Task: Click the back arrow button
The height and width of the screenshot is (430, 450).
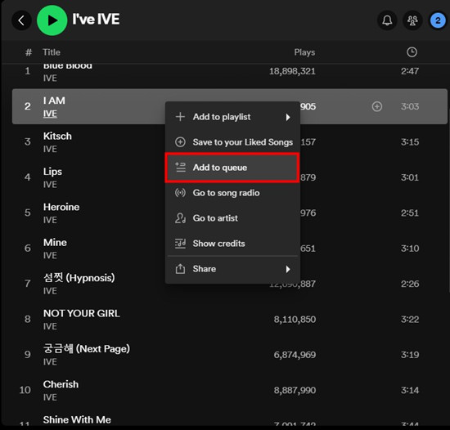Action: (21, 20)
